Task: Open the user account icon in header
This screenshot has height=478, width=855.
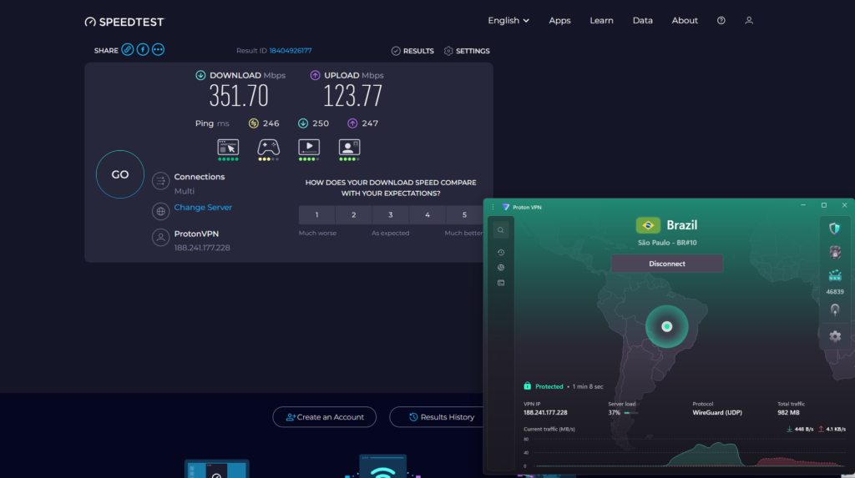Action: coord(749,20)
